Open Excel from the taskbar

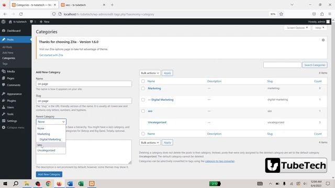[x=81, y=183]
